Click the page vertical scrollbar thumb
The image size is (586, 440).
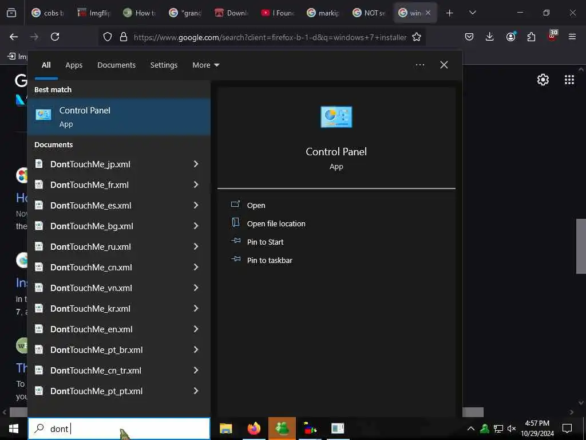[581, 246]
